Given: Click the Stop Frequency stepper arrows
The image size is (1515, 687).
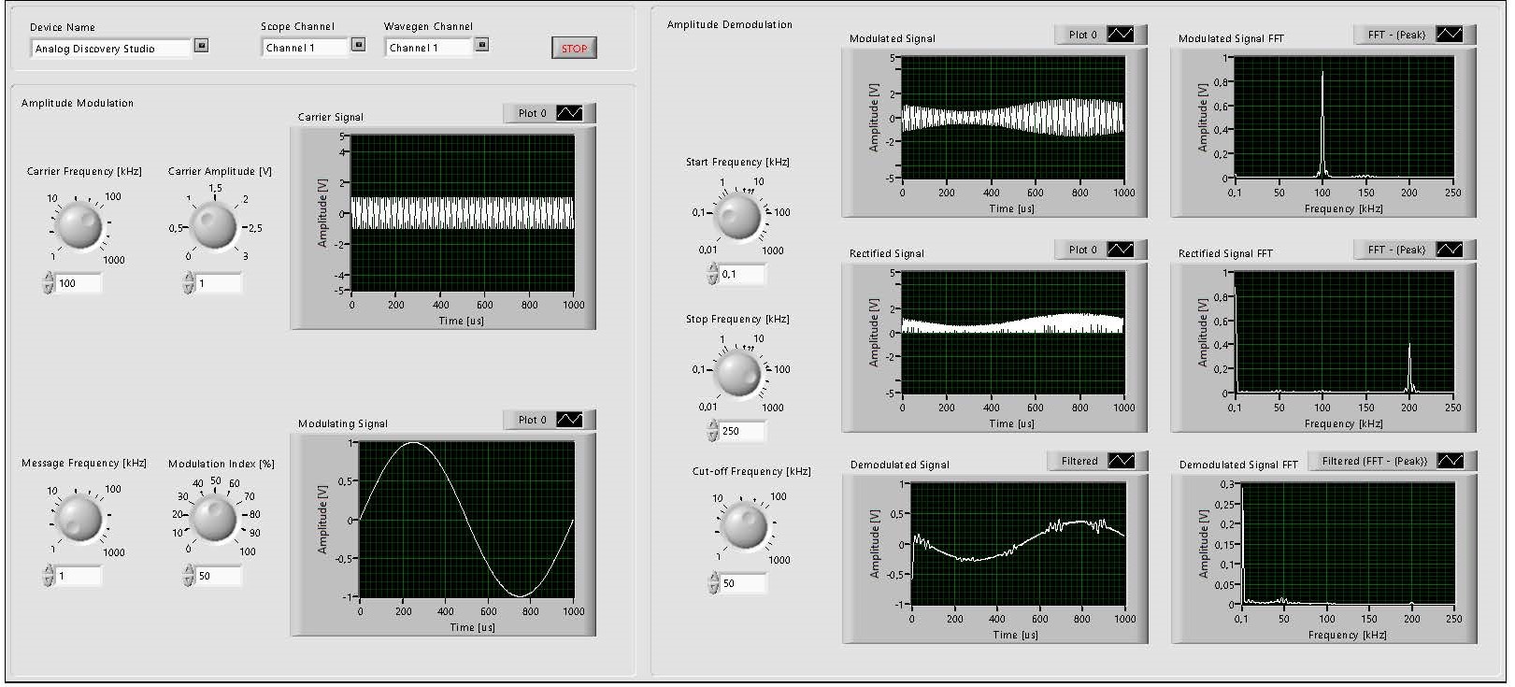Looking at the screenshot, I should [713, 431].
